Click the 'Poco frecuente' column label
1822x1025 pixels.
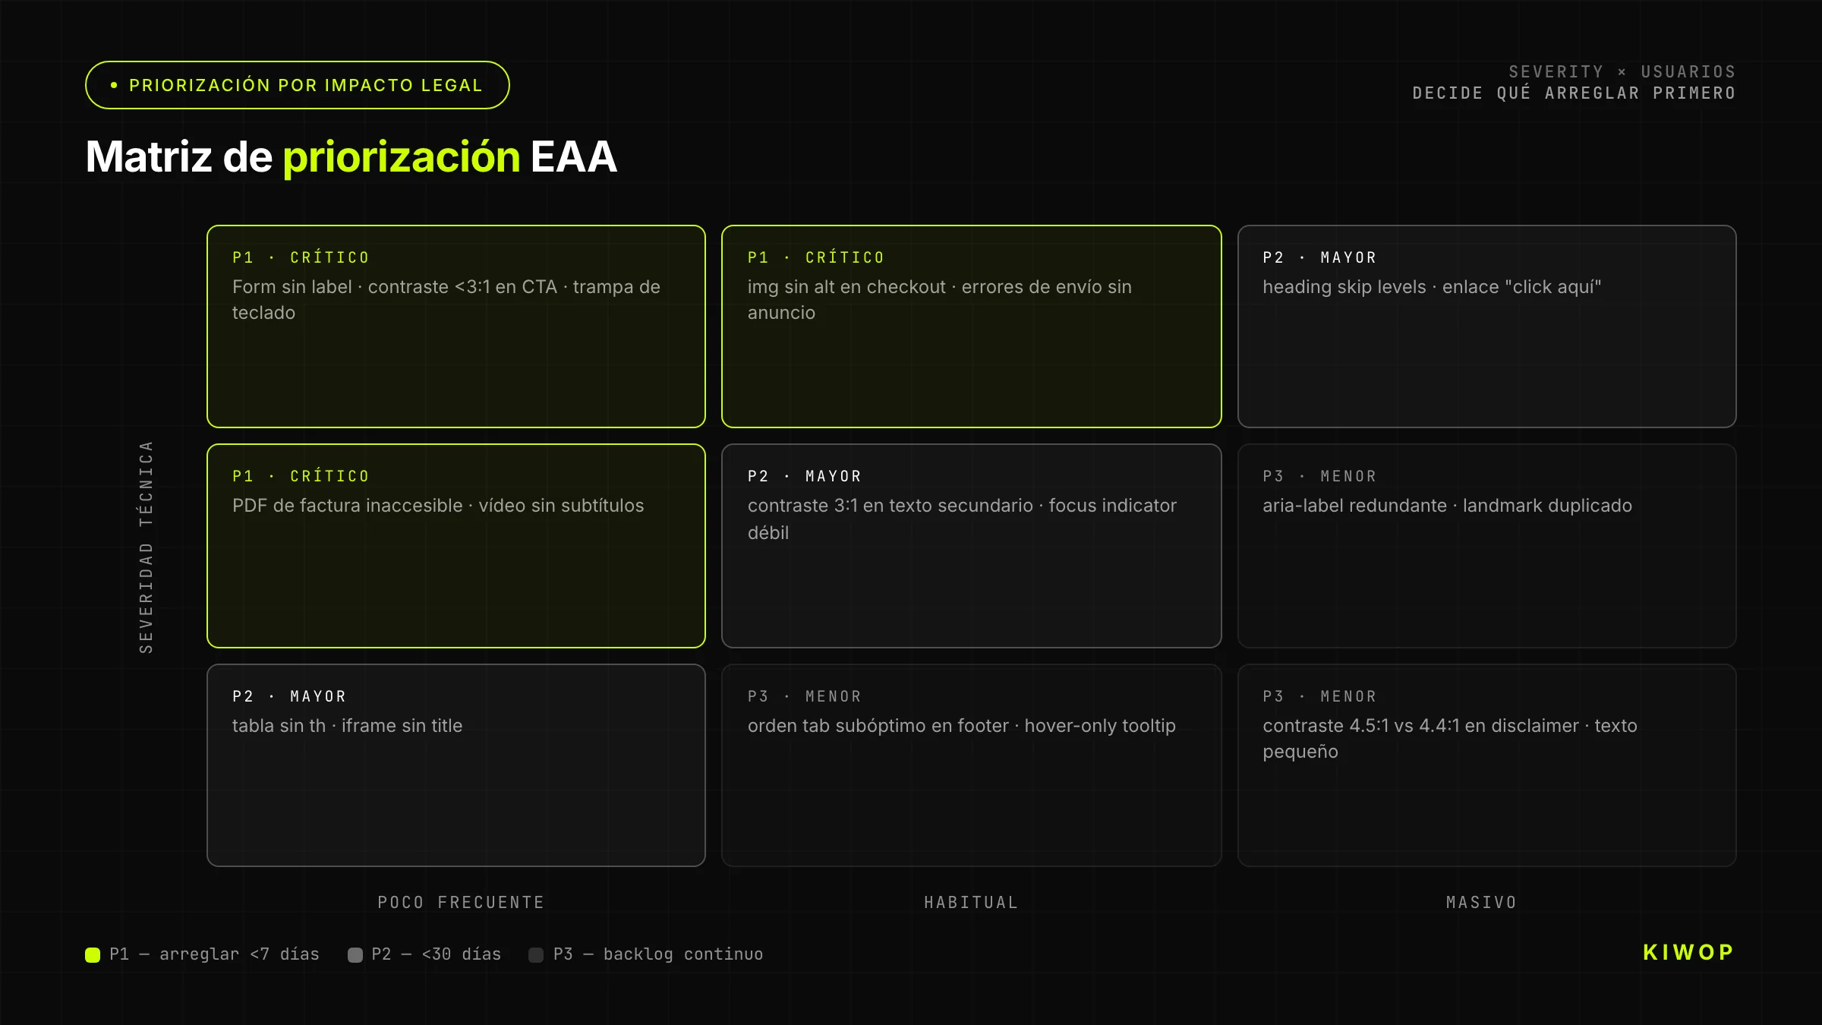pyautogui.click(x=461, y=902)
